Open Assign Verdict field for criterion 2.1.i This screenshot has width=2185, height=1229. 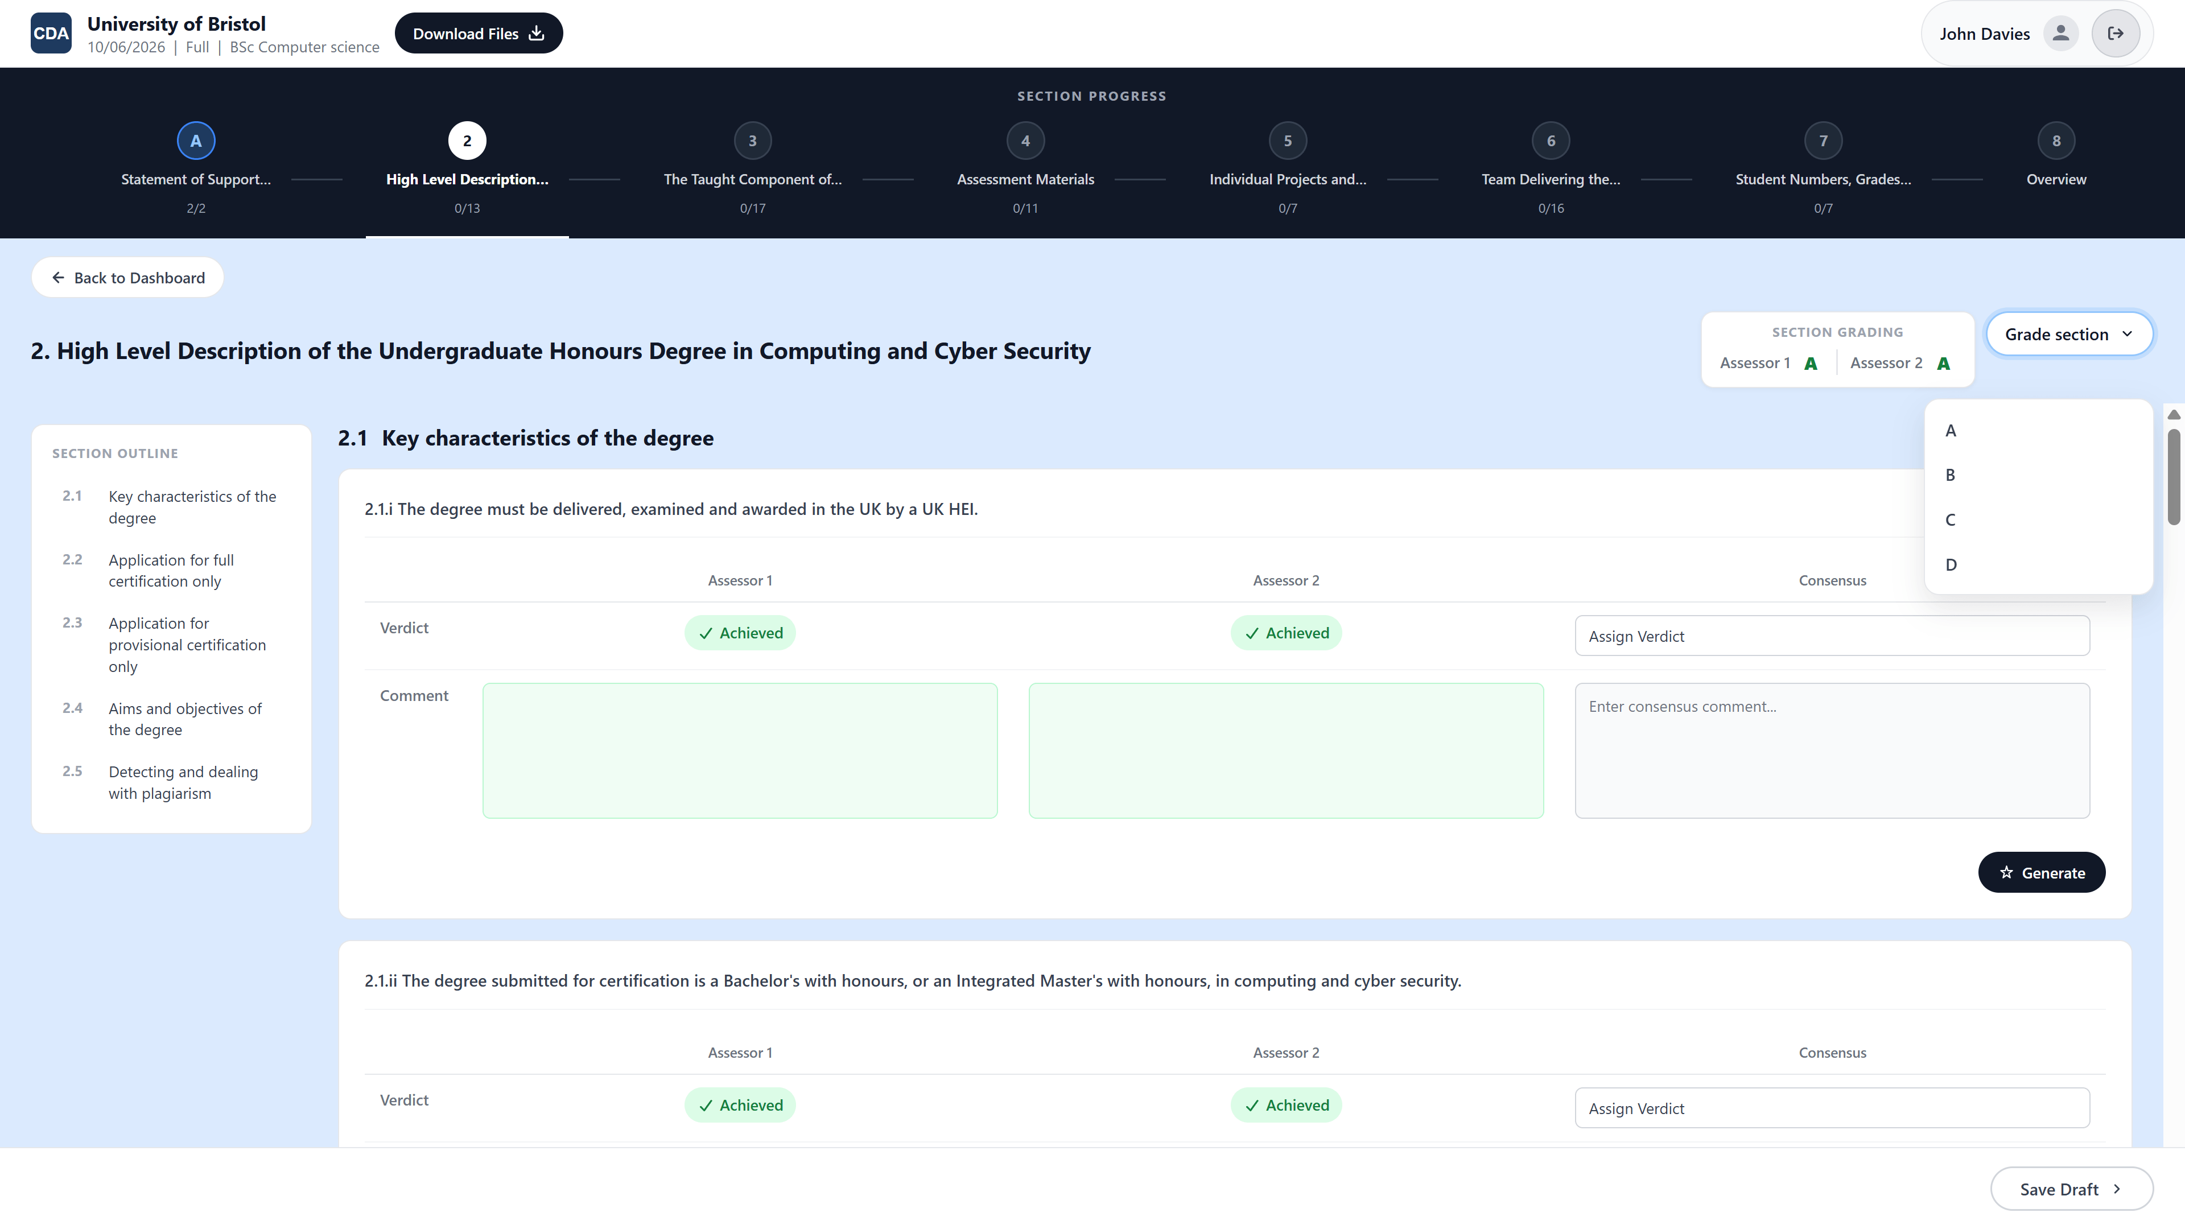[1832, 636]
